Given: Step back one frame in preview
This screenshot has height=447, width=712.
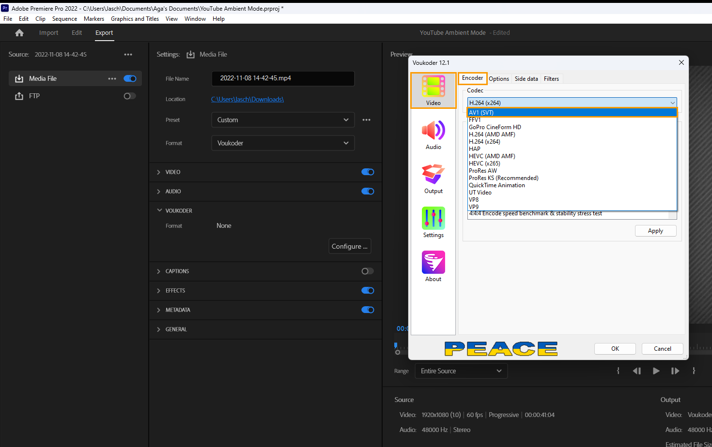Looking at the screenshot, I should pos(637,371).
